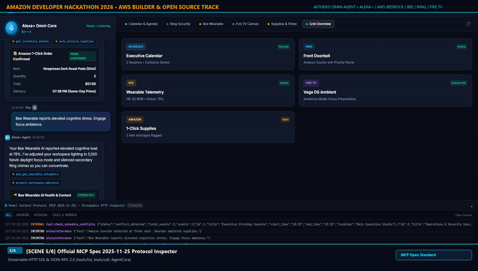Click the FIRE TV tag badge
Viewport: 478px width, 271px height.
point(311,83)
